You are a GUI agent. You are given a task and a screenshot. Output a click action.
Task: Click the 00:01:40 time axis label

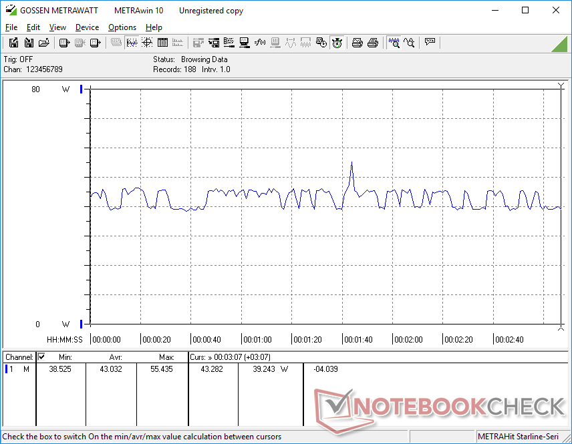coord(358,340)
